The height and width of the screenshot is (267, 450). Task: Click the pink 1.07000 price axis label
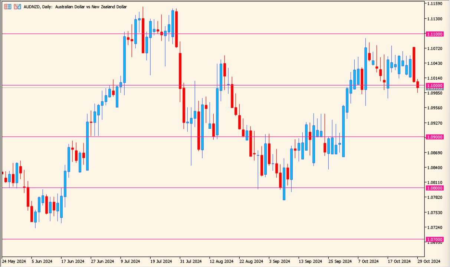434,239
